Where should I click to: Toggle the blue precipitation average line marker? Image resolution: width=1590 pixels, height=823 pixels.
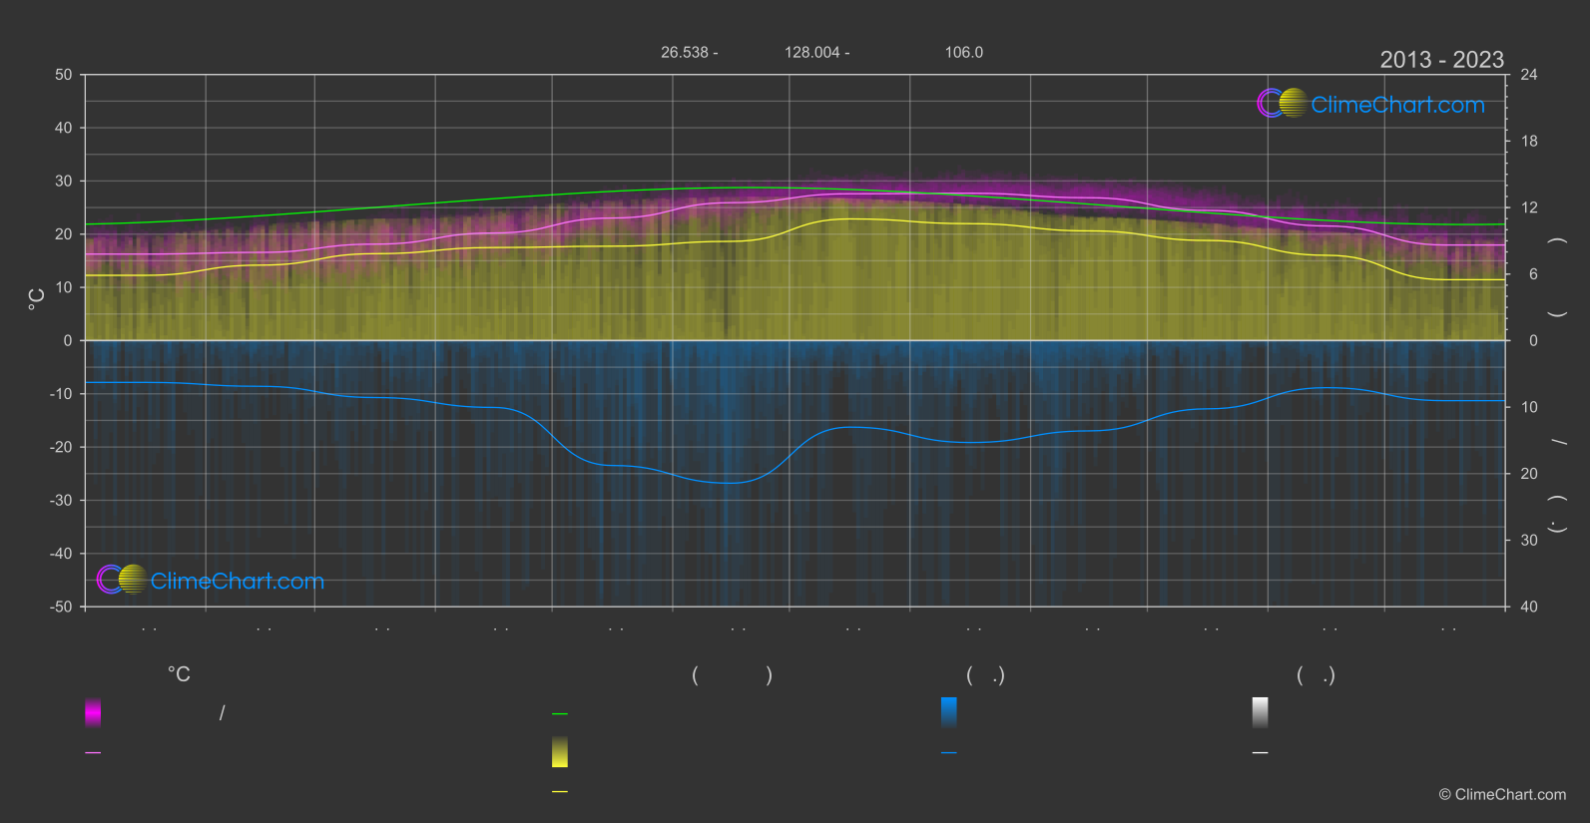coord(949,753)
